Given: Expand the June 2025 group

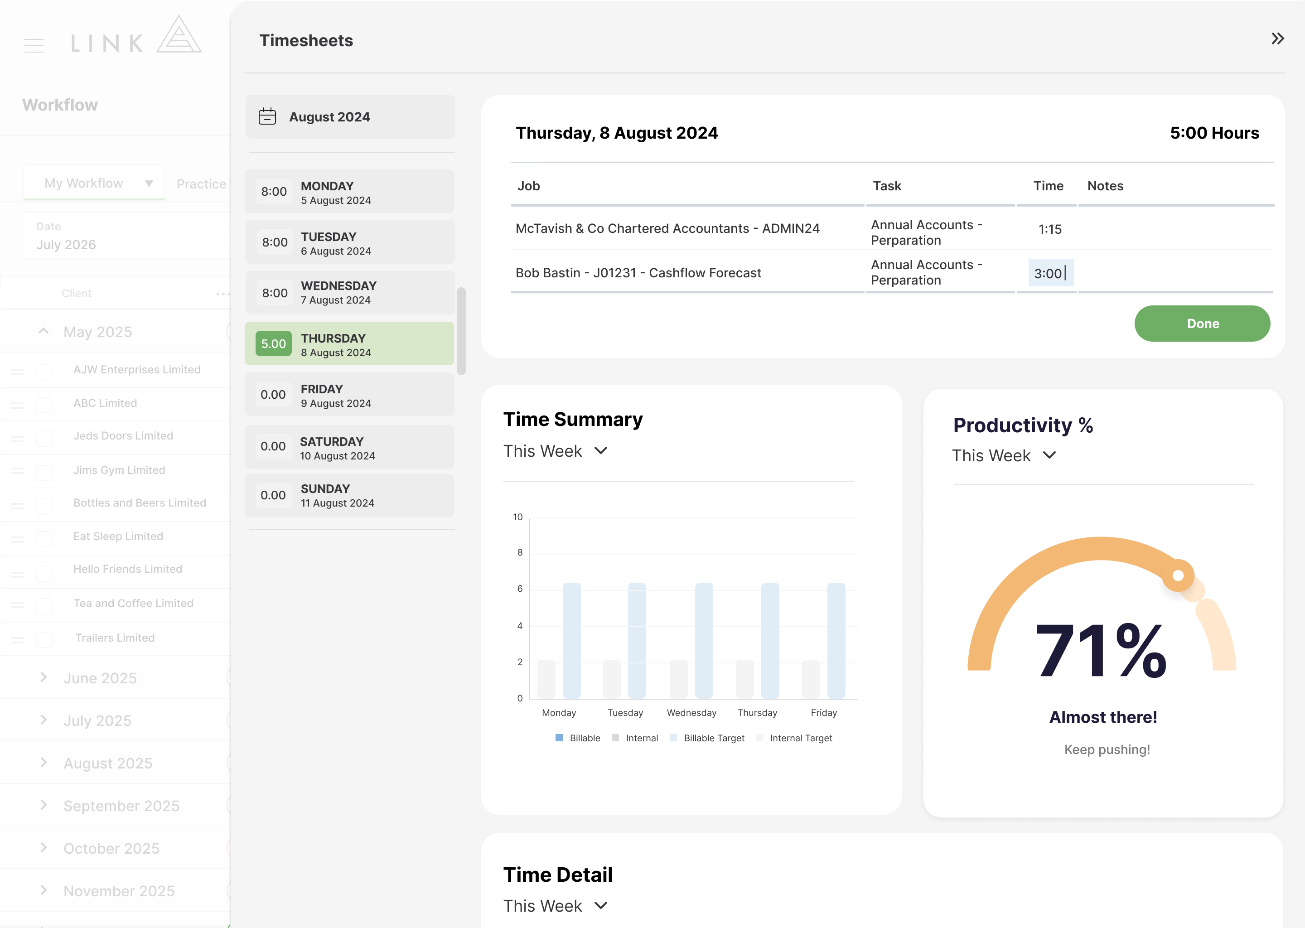Looking at the screenshot, I should pos(43,677).
